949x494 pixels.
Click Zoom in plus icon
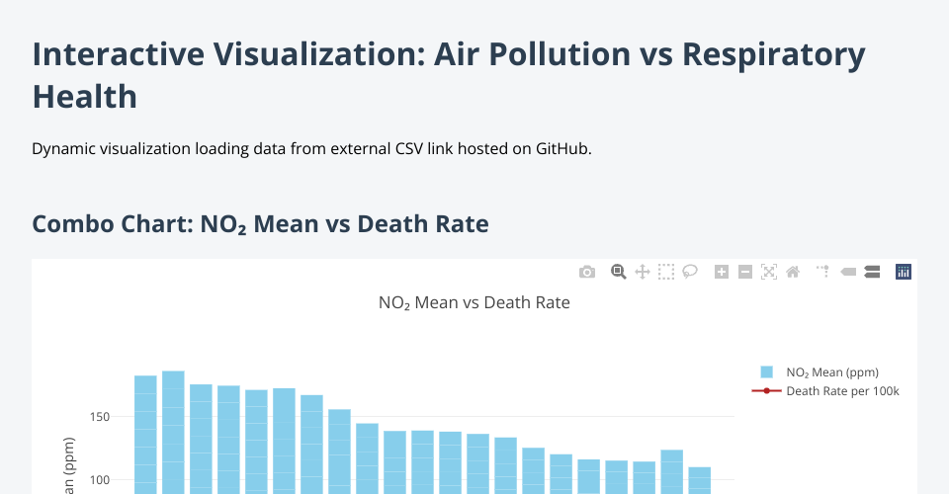[722, 272]
